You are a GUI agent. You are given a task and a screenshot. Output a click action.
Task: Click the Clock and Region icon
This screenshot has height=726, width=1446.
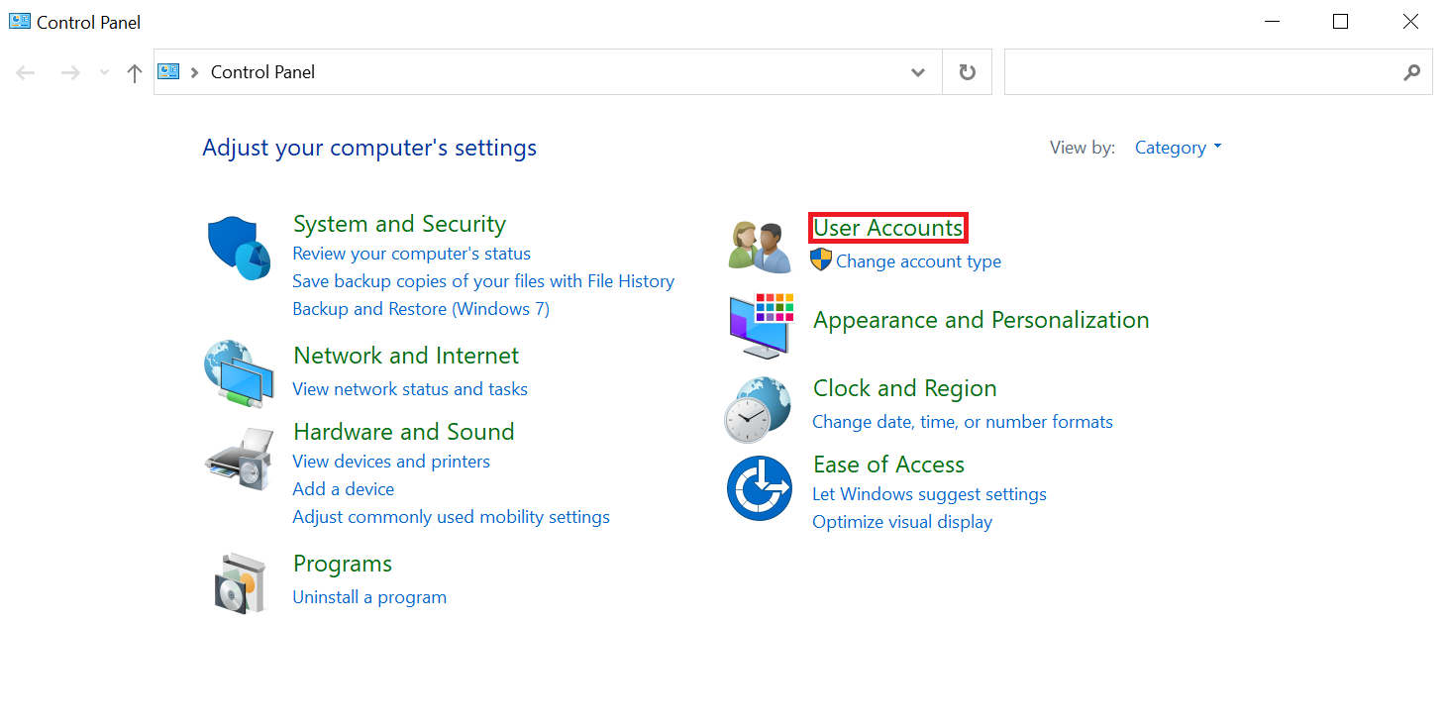pos(758,409)
